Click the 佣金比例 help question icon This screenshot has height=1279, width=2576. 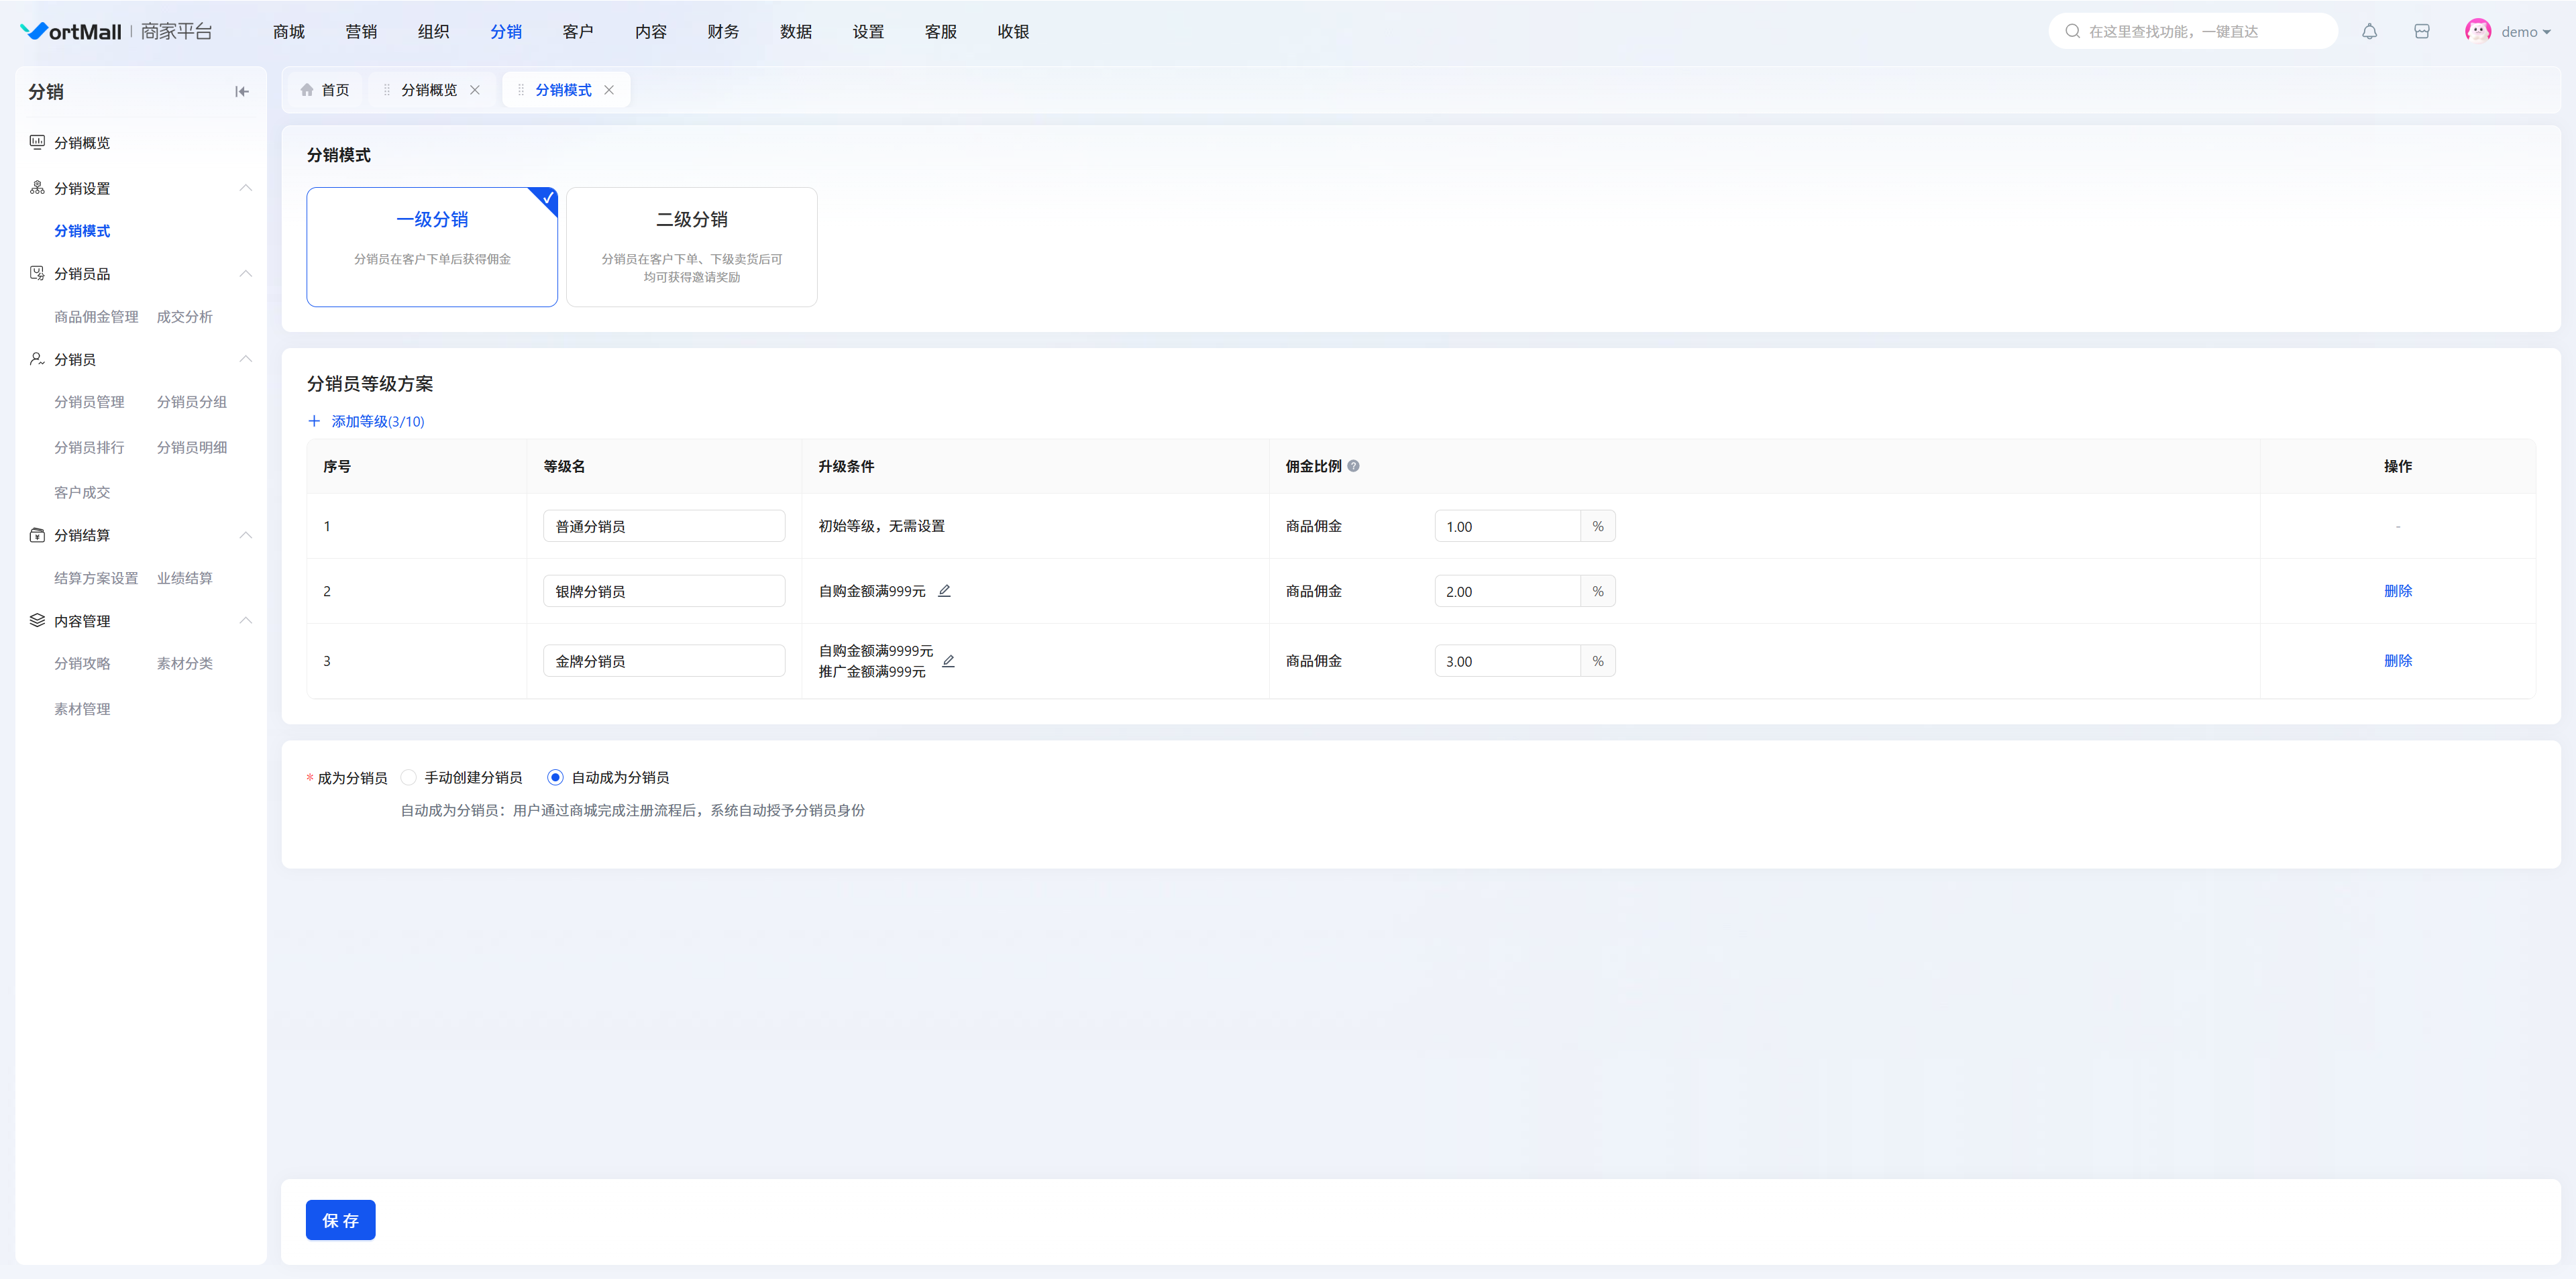[1353, 466]
